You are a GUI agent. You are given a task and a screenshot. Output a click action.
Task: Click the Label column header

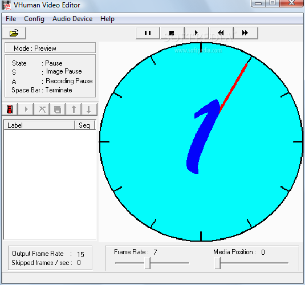tap(39, 125)
